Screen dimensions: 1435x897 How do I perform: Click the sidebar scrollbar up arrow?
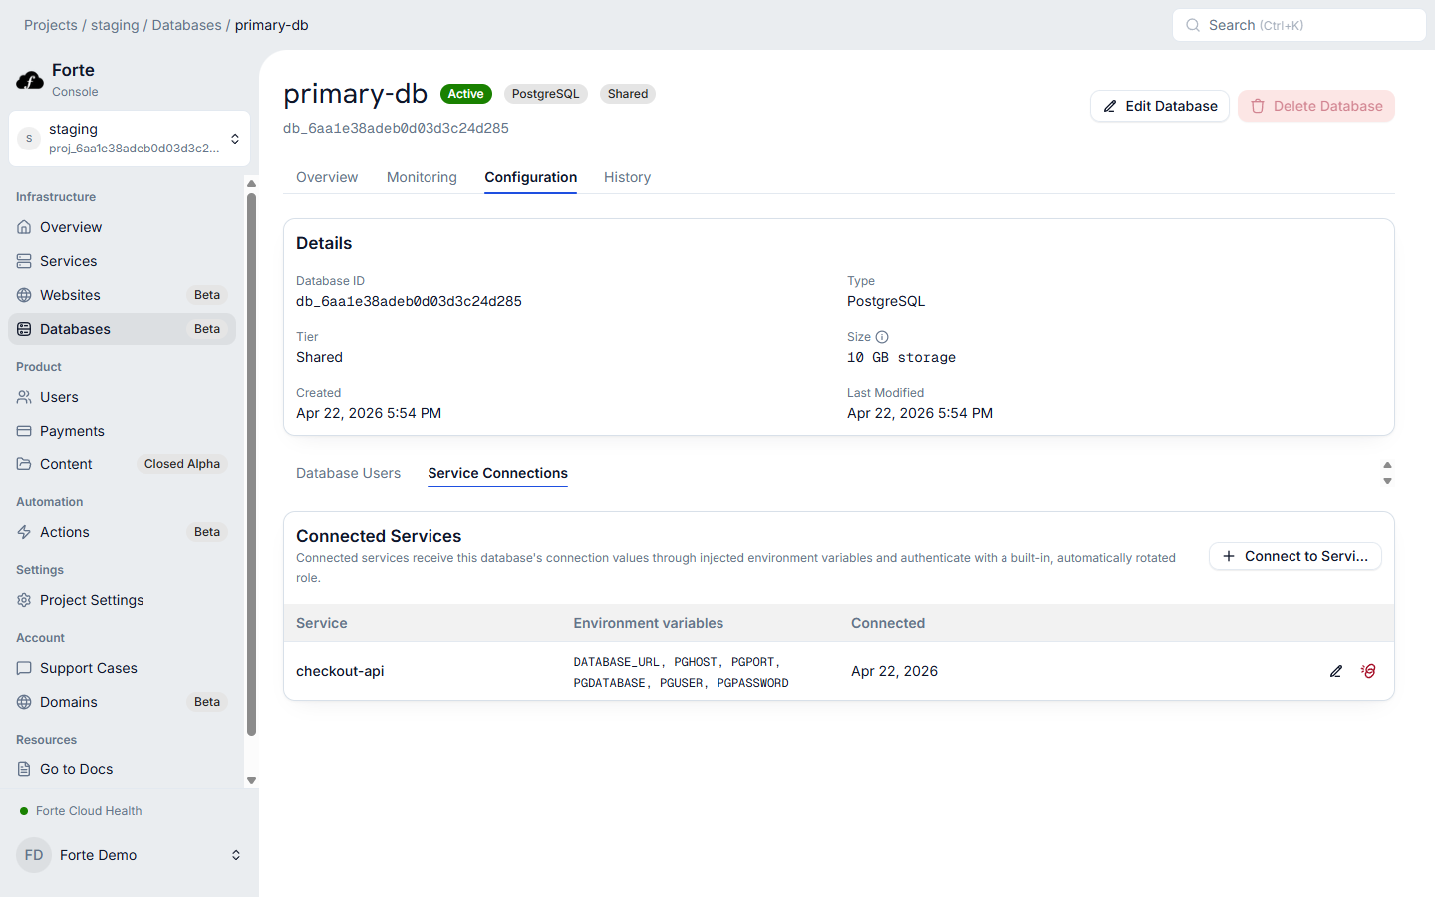point(251,183)
